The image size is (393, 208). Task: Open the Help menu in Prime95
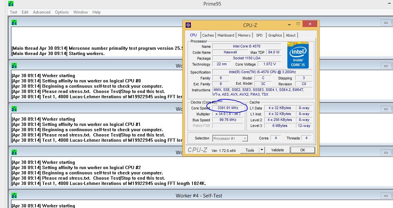click(x=96, y=12)
